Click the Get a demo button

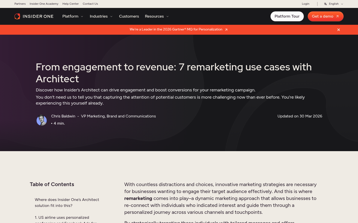(325, 16)
